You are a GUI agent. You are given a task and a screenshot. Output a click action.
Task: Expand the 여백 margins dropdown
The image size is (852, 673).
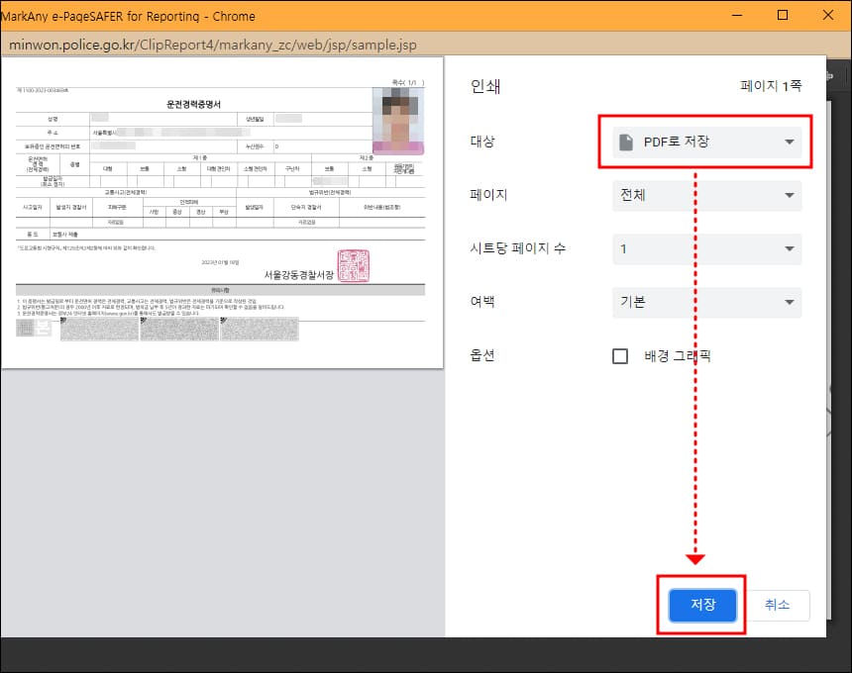pyautogui.click(x=706, y=302)
